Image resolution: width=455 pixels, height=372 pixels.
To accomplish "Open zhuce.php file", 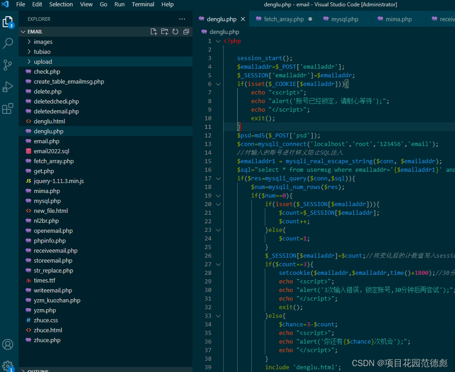I will (x=105, y=340).
